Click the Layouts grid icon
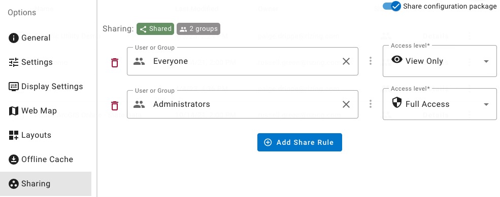The width and height of the screenshot is (500, 197). 13,135
